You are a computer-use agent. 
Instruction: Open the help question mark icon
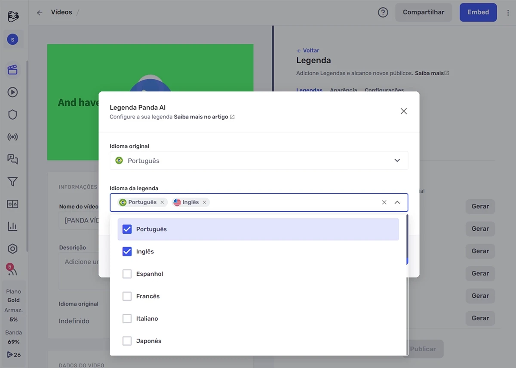pyautogui.click(x=383, y=12)
